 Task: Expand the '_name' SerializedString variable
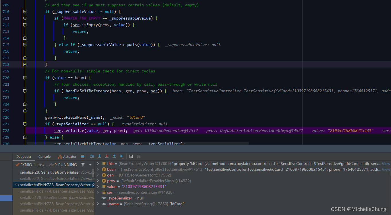[x=98, y=204]
